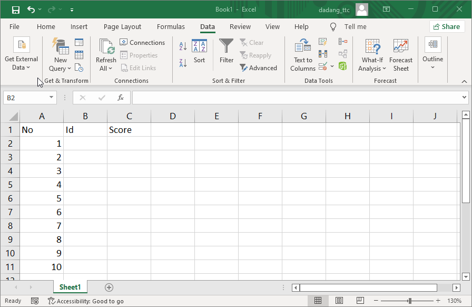The image size is (472, 307).
Task: Switch to the Formulas ribbon tab
Action: click(171, 26)
